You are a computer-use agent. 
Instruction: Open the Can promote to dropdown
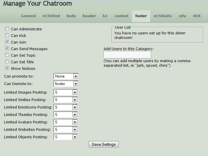[66, 76]
